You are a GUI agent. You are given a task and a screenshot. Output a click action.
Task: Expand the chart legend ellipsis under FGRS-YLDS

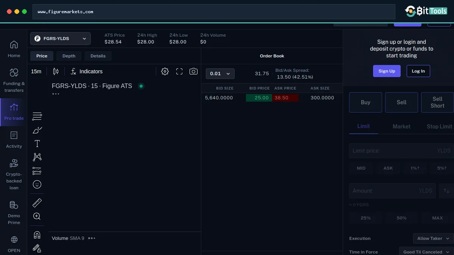point(56,94)
